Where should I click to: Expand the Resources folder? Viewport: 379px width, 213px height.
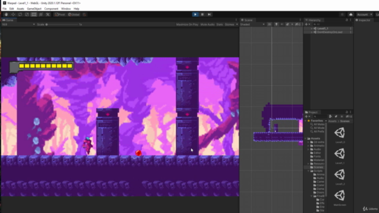pos(309,164)
